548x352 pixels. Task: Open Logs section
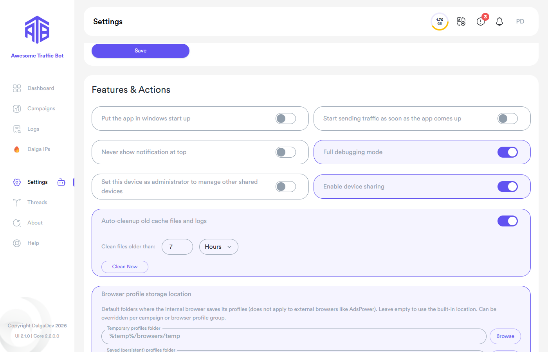click(33, 129)
